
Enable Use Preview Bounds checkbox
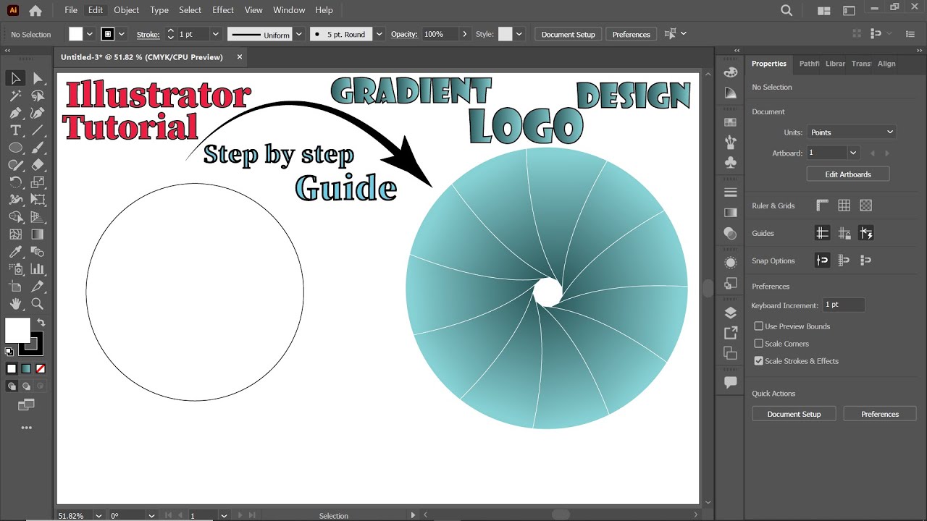pos(759,326)
